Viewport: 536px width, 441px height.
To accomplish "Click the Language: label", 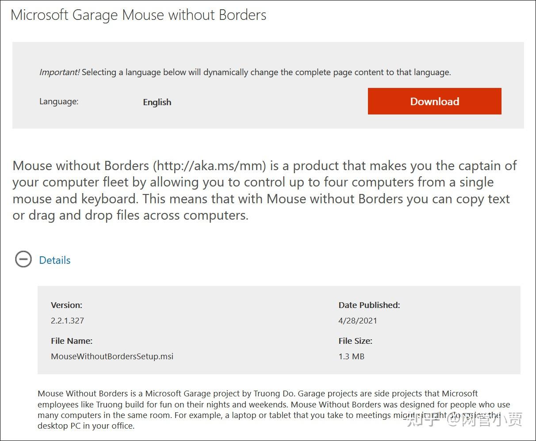I will pyautogui.click(x=59, y=101).
